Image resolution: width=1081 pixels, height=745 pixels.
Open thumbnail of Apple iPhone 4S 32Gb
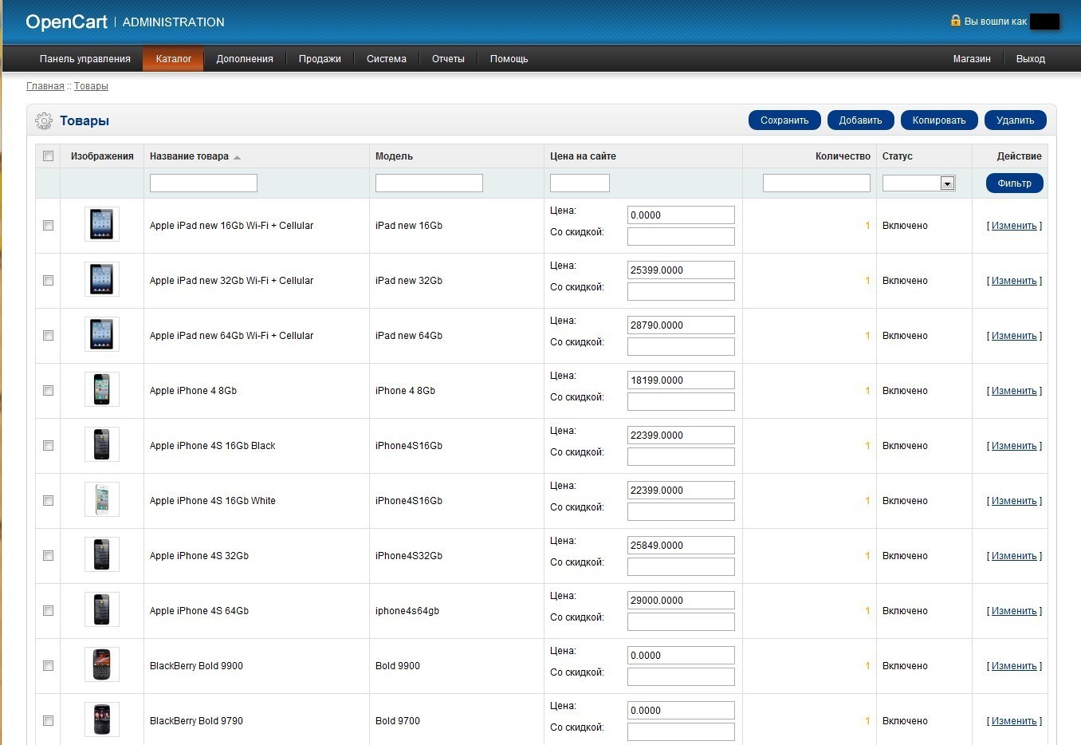(102, 555)
